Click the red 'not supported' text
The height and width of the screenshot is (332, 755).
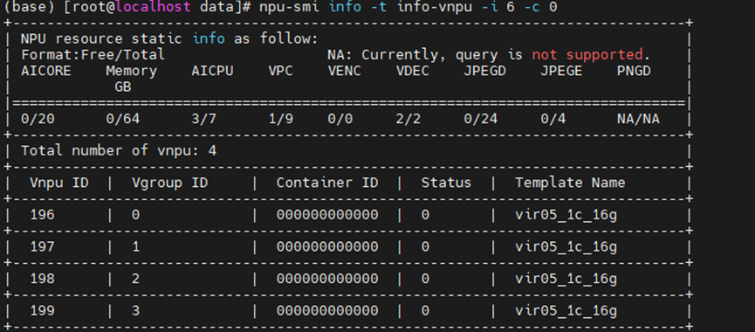[587, 55]
